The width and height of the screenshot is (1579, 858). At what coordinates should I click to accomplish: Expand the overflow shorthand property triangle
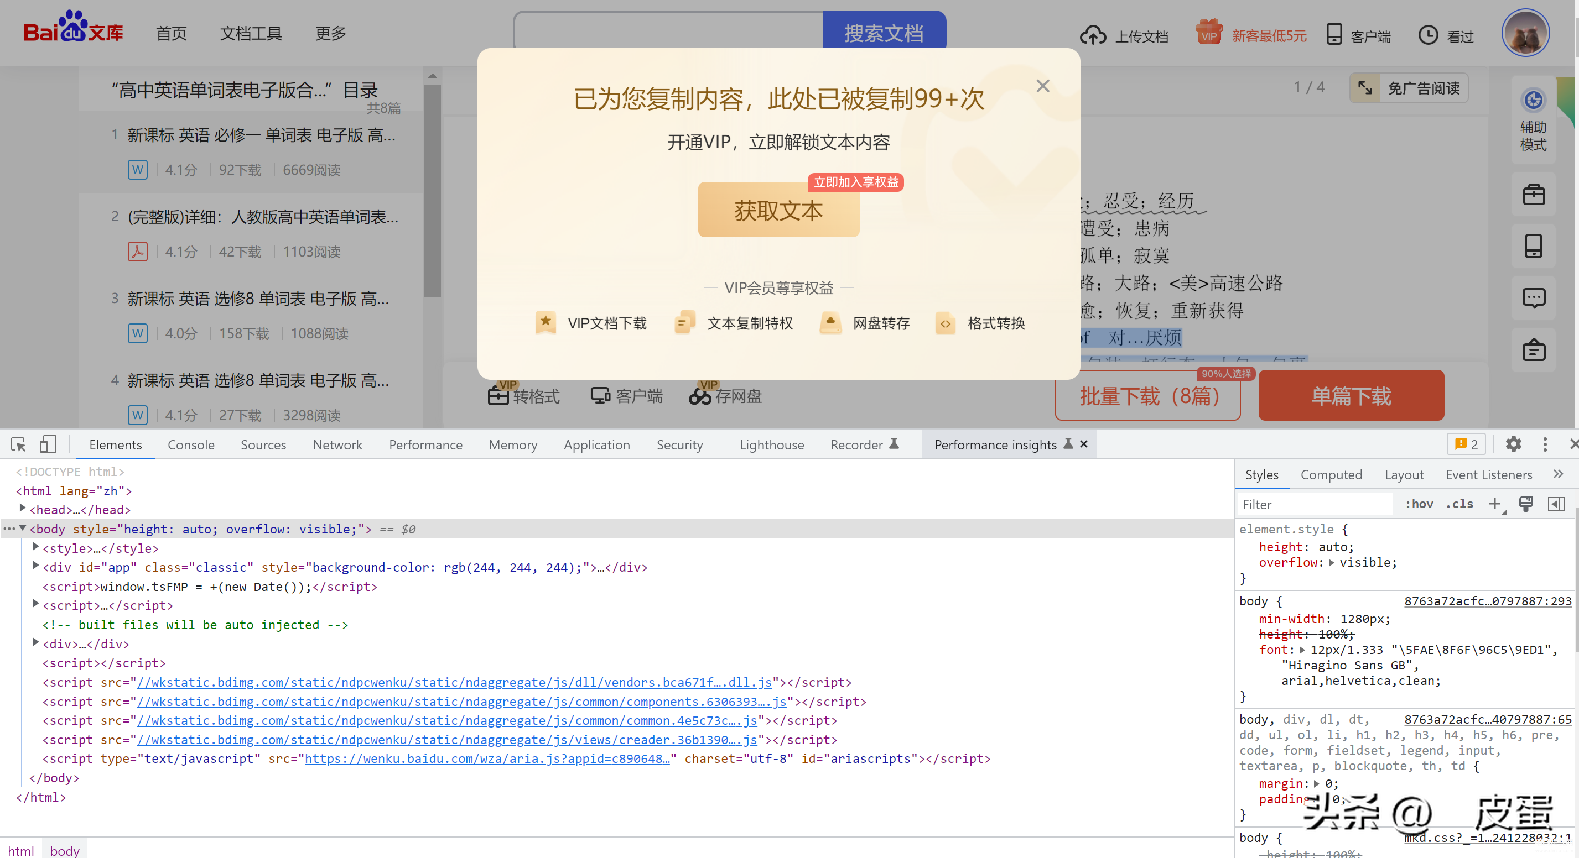tap(1331, 563)
